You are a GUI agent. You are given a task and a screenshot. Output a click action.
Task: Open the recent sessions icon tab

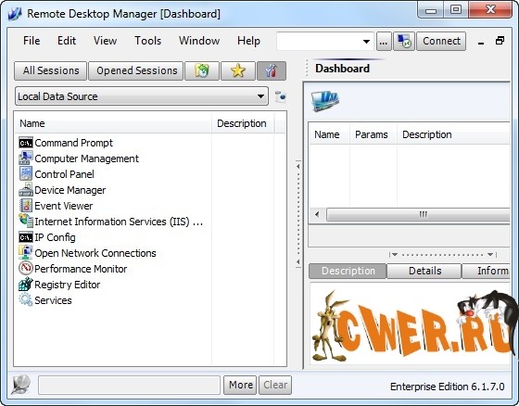[202, 70]
